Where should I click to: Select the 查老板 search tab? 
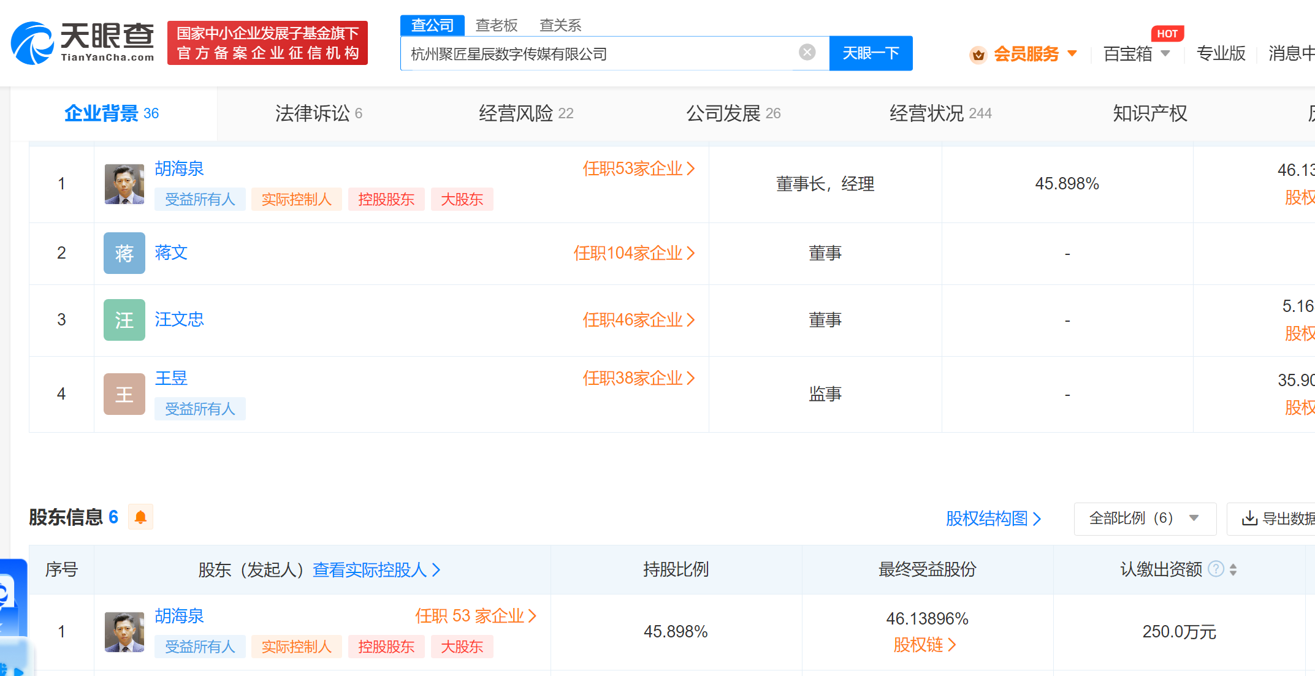497,25
